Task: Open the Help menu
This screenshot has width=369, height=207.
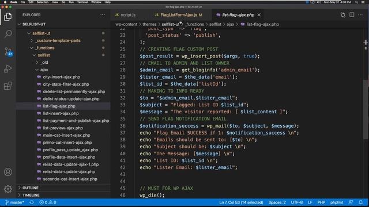Action: 108,2
